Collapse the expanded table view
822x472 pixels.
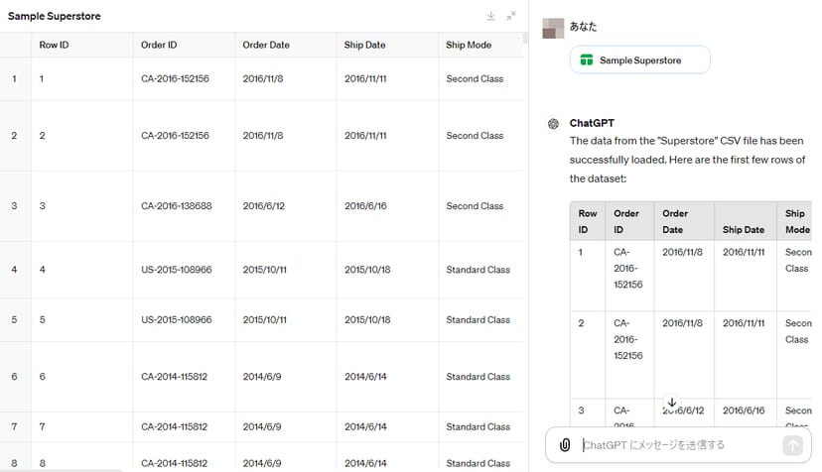[x=511, y=16]
